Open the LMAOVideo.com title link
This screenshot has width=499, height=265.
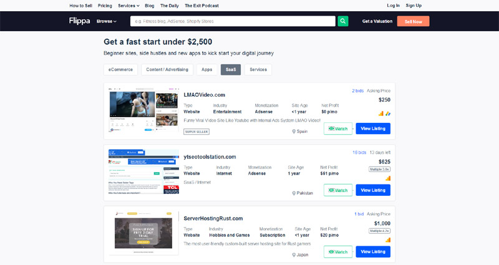pos(205,95)
